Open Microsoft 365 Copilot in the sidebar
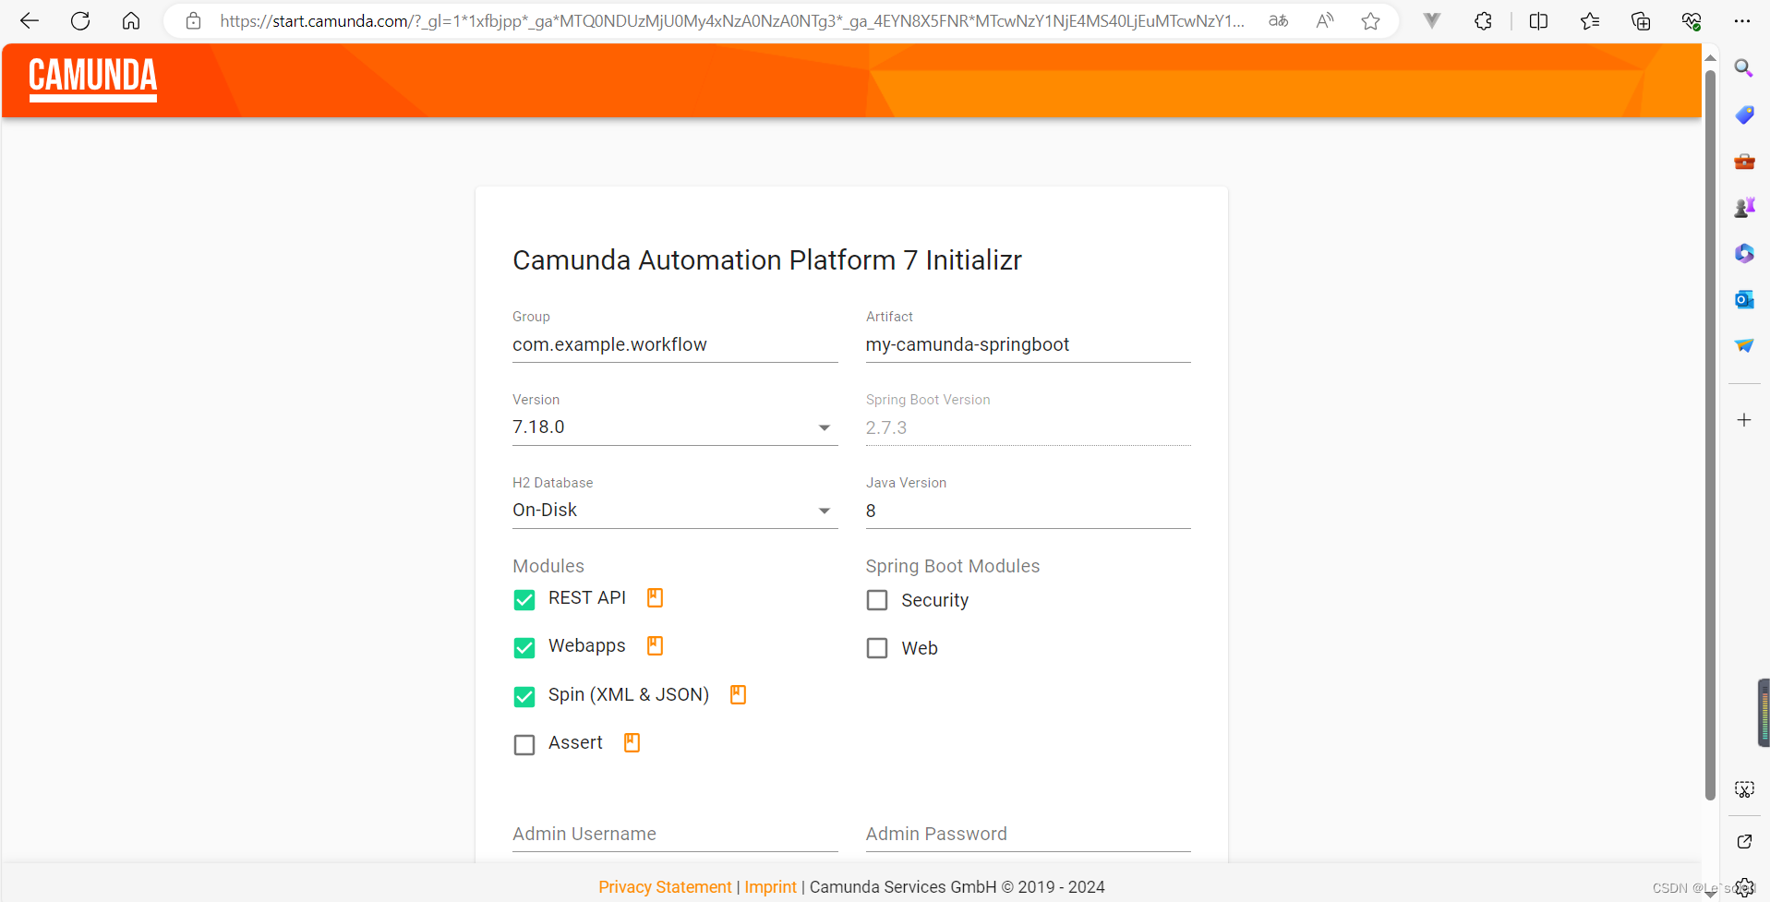1770x902 pixels. click(x=1743, y=253)
